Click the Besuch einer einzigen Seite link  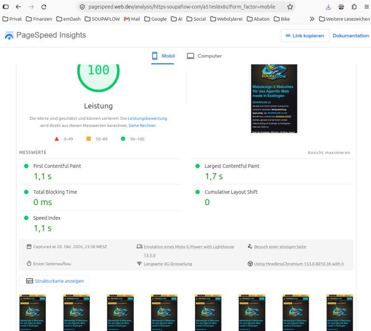tap(280, 247)
